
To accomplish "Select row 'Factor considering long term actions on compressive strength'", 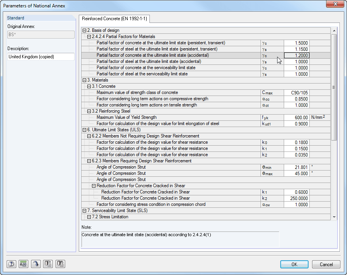I will (206, 99).
